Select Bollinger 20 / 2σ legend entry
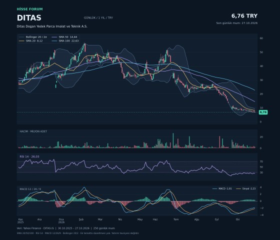280x240 pixels. [33, 37]
